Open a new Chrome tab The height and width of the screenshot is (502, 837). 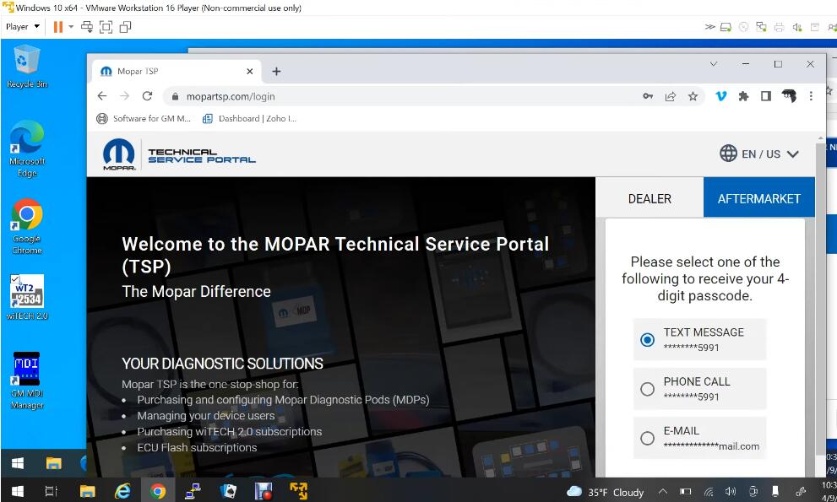click(x=276, y=71)
